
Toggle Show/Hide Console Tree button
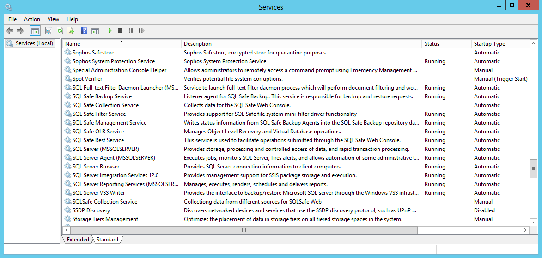[35, 31]
